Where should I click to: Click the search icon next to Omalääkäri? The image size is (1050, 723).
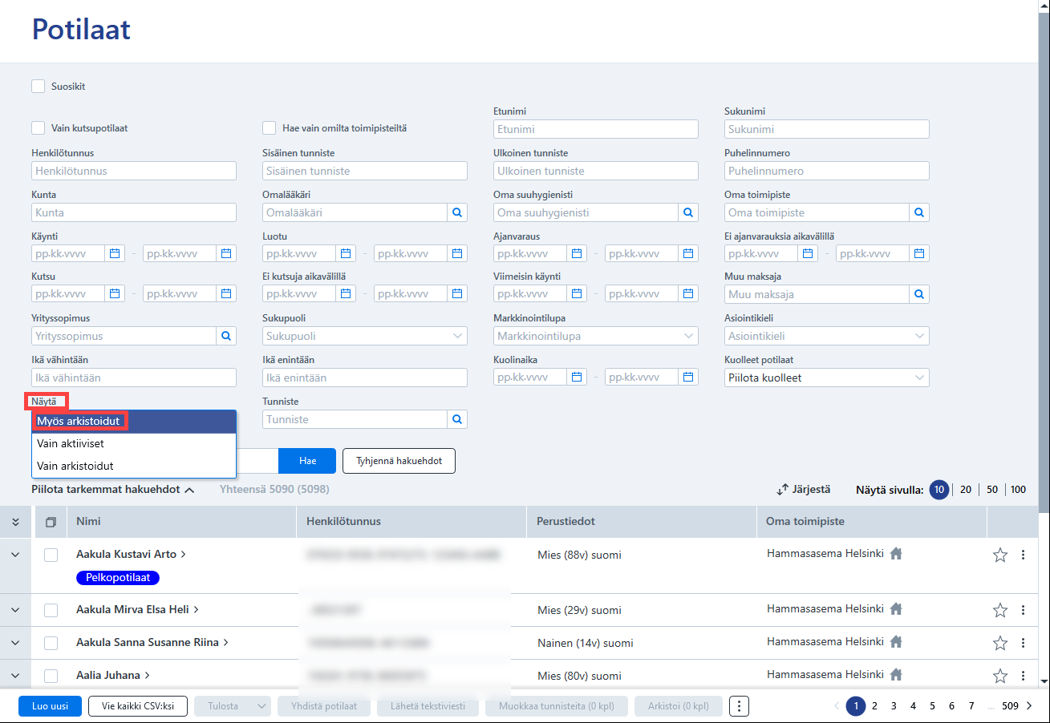coord(457,212)
